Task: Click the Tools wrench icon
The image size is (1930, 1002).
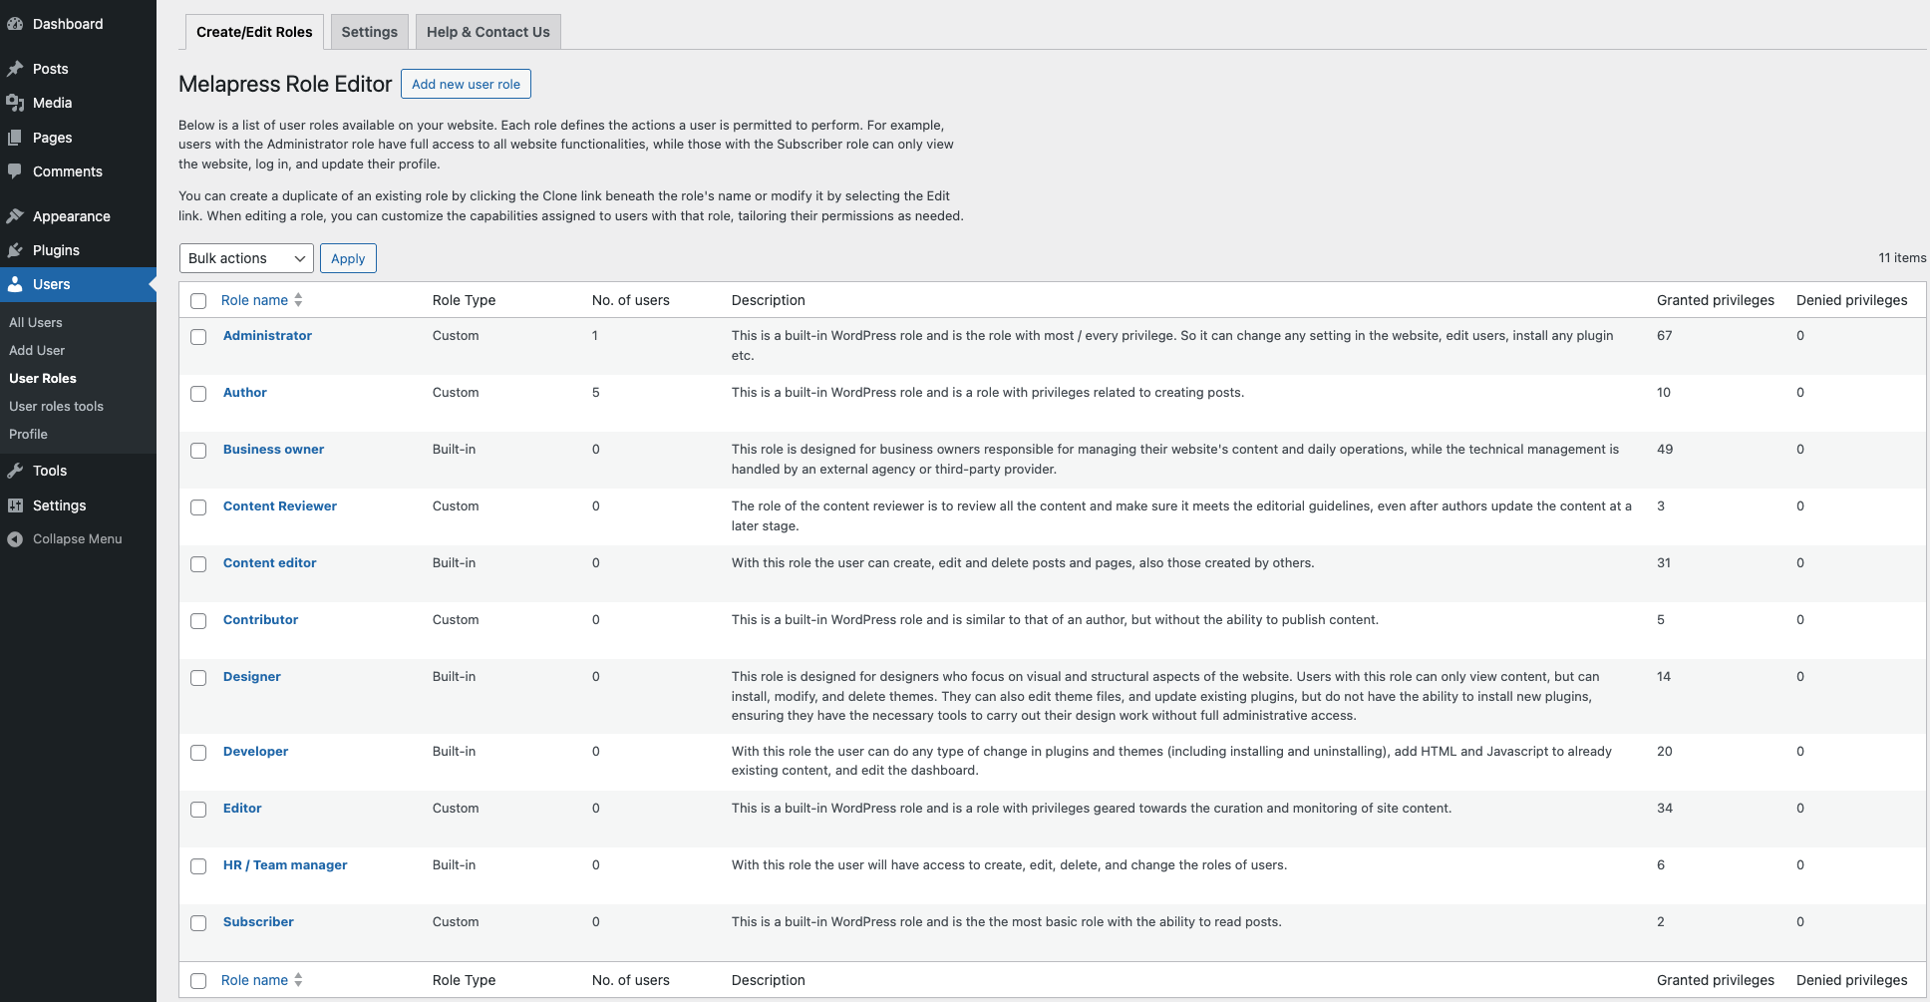Action: [15, 471]
